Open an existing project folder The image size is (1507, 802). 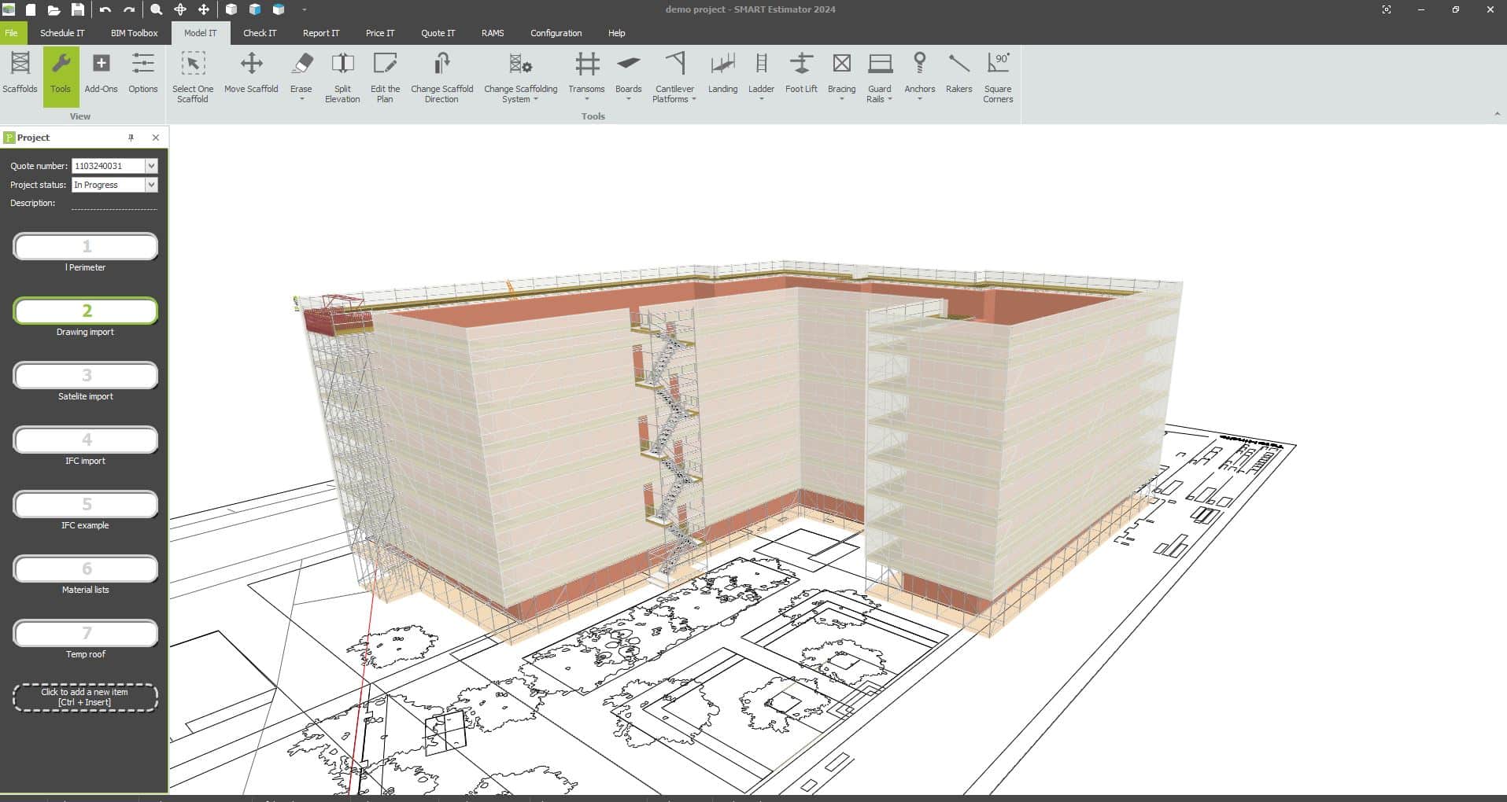54,9
